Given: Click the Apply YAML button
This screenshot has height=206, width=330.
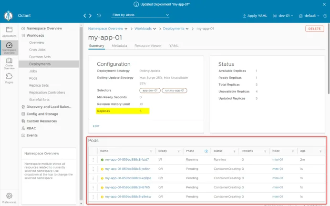Looking at the screenshot, I should click(x=255, y=16).
